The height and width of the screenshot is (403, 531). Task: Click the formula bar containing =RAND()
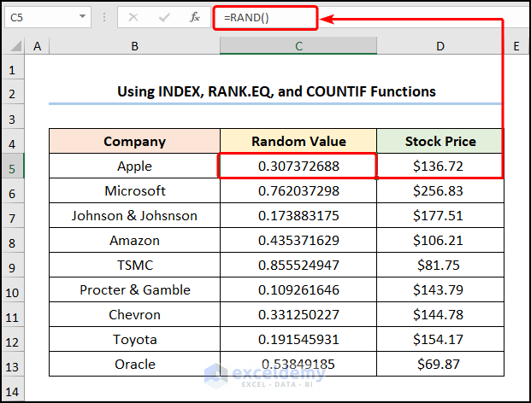385,17
